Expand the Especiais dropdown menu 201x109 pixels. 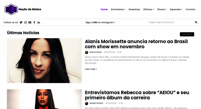coord(176,10)
